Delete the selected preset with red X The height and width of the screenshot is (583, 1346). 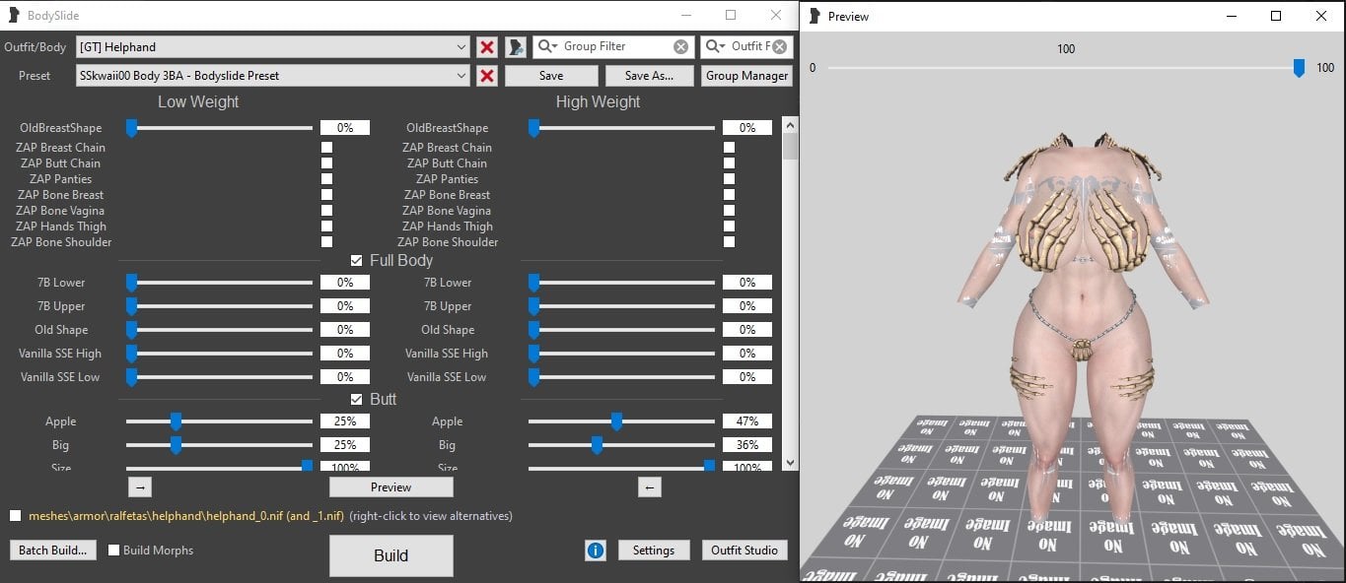486,76
